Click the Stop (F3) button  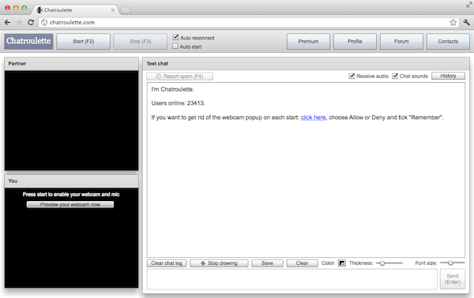[141, 41]
